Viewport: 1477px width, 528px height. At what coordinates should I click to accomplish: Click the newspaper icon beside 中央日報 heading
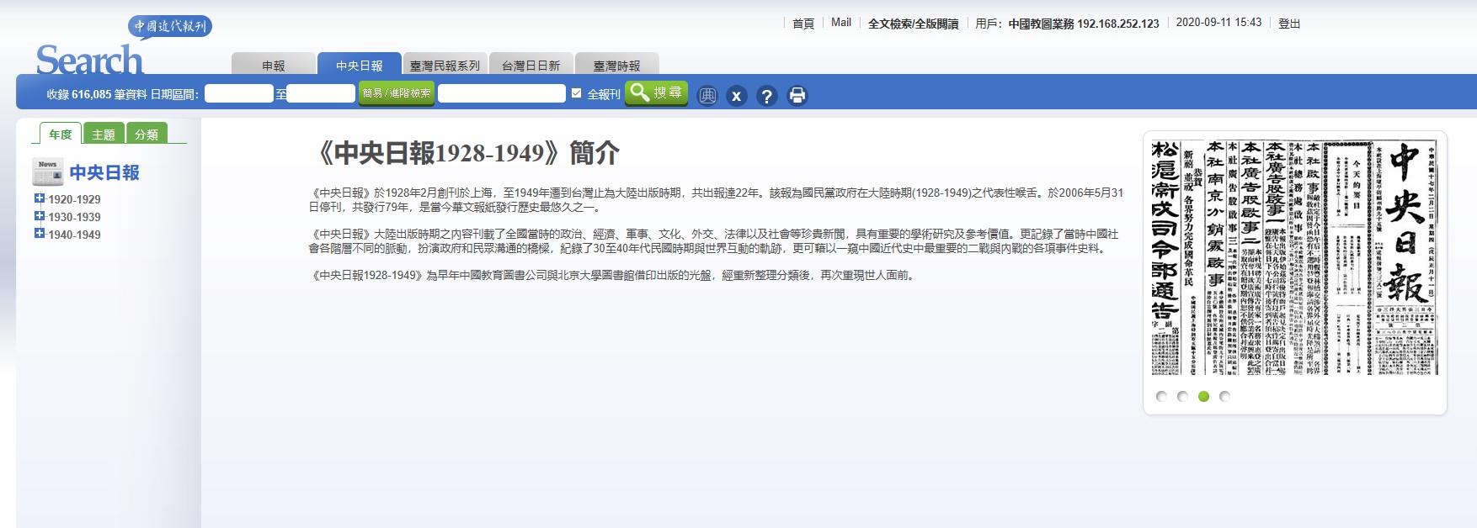[x=47, y=172]
